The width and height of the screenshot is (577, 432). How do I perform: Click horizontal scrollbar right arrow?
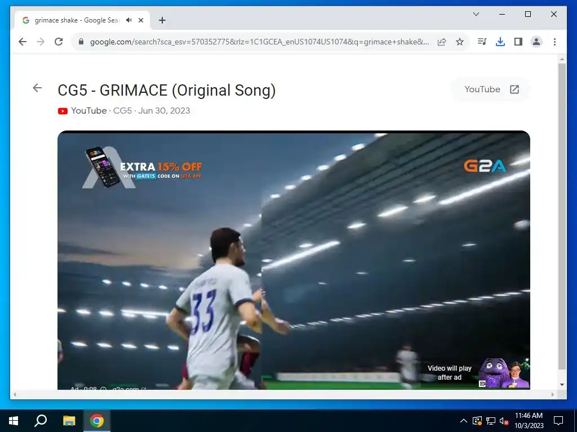(553, 394)
